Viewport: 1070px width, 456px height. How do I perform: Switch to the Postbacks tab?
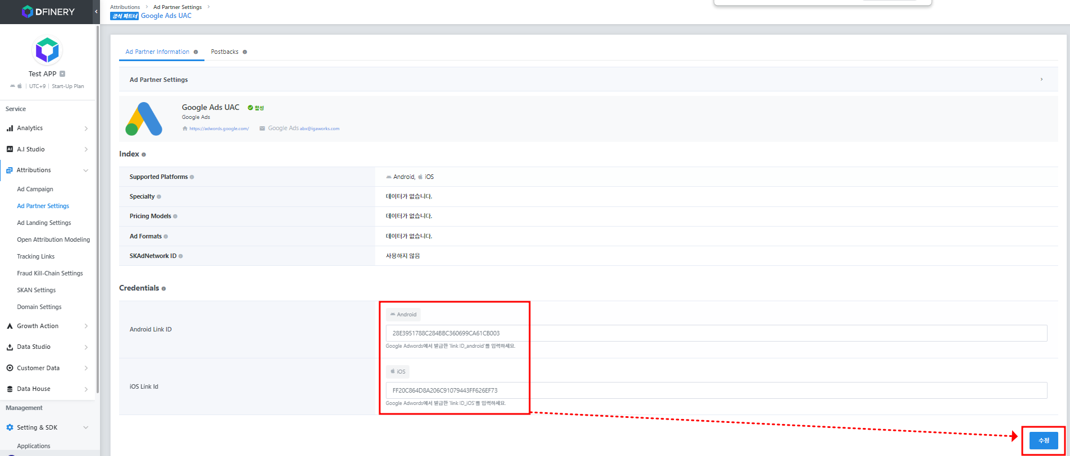pos(225,52)
